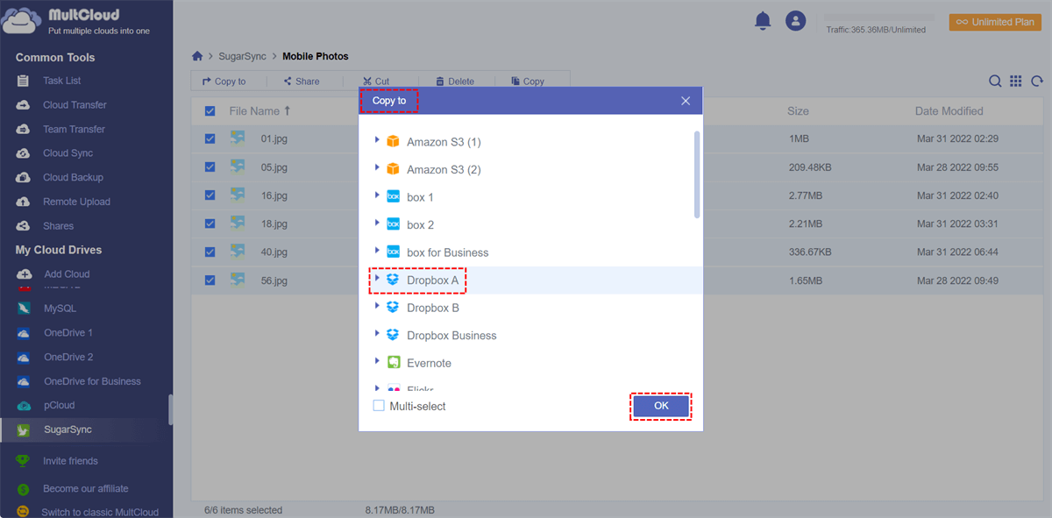Expand the Amazon S3 (1) tree node
Screen dimensions: 1052x518
(x=377, y=140)
